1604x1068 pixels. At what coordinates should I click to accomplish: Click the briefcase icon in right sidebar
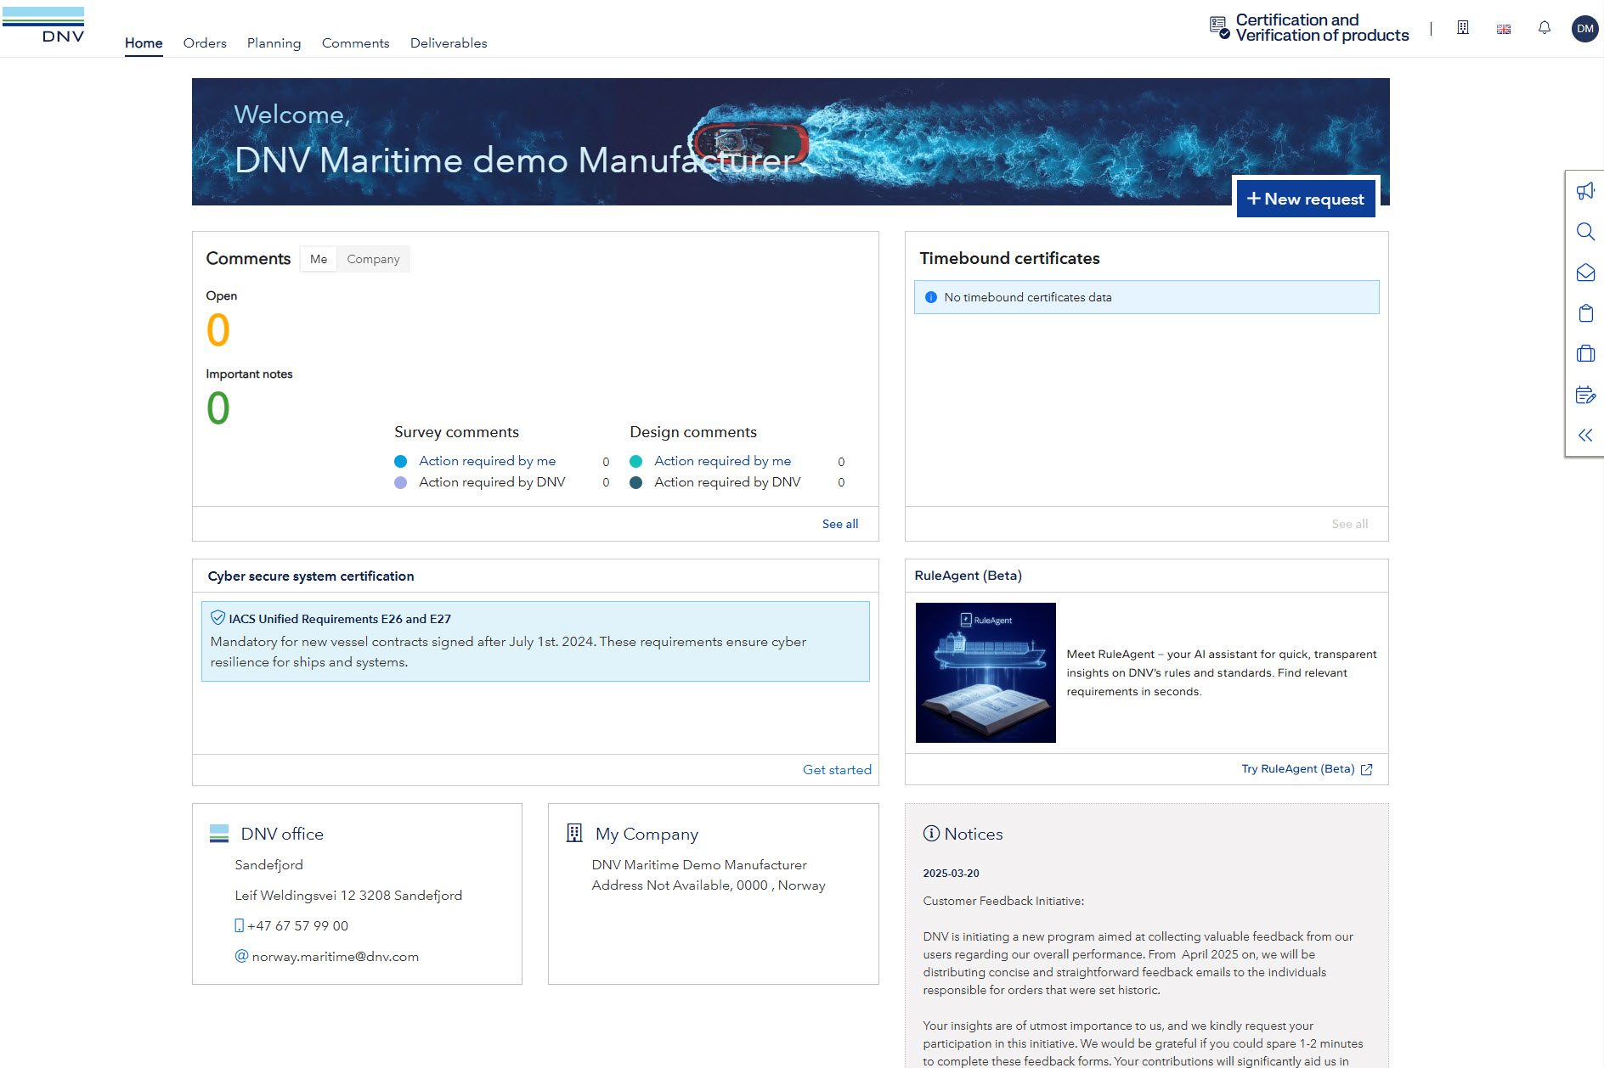[x=1585, y=353]
